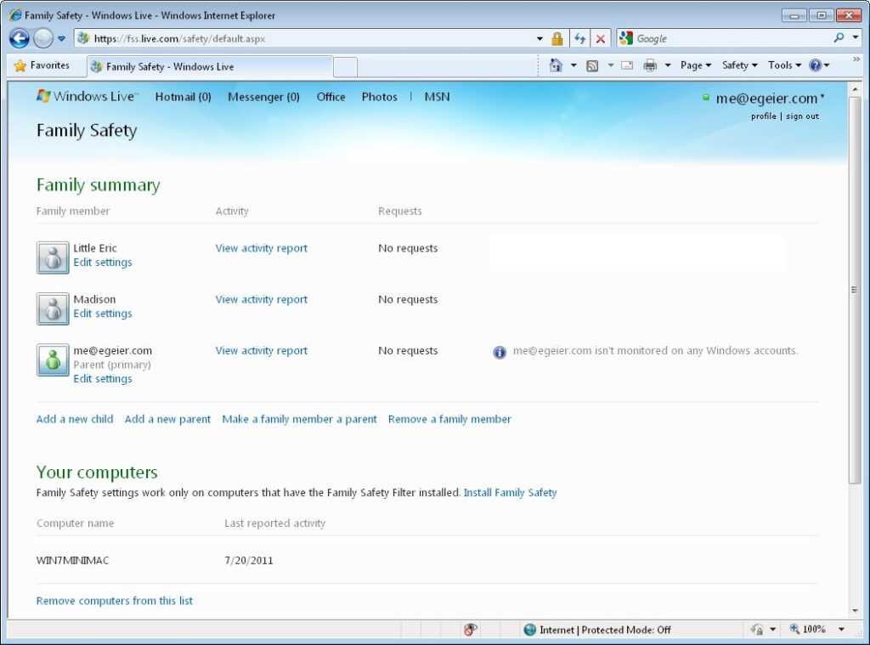Screen dimensions: 870x645
Task: Open Edit settings for Little Eric
Action: tap(103, 263)
